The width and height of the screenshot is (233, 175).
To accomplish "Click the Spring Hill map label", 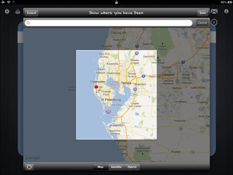I will [119, 33].
